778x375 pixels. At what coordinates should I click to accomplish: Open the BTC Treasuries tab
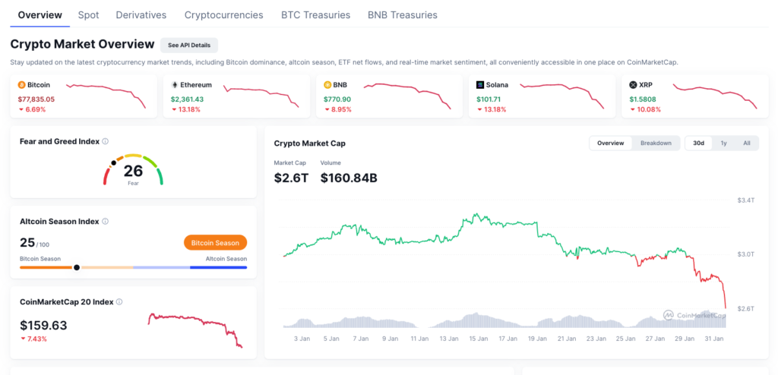pos(315,14)
